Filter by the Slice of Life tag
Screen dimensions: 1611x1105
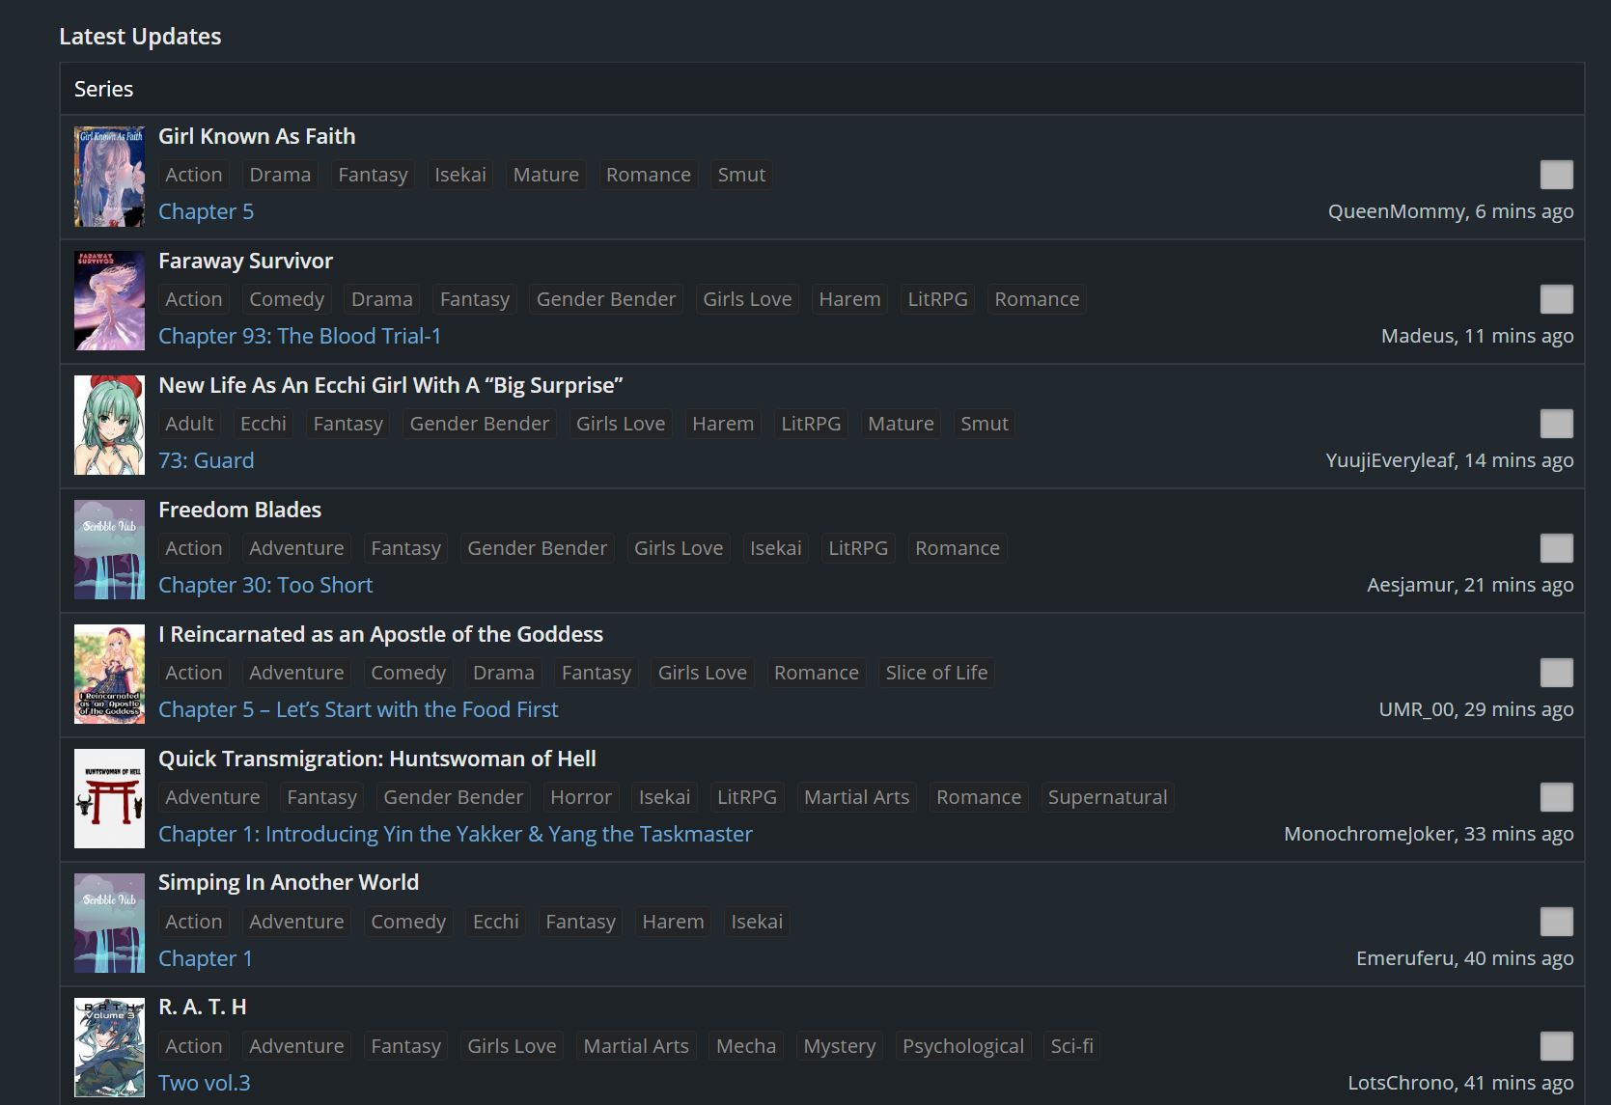(935, 673)
